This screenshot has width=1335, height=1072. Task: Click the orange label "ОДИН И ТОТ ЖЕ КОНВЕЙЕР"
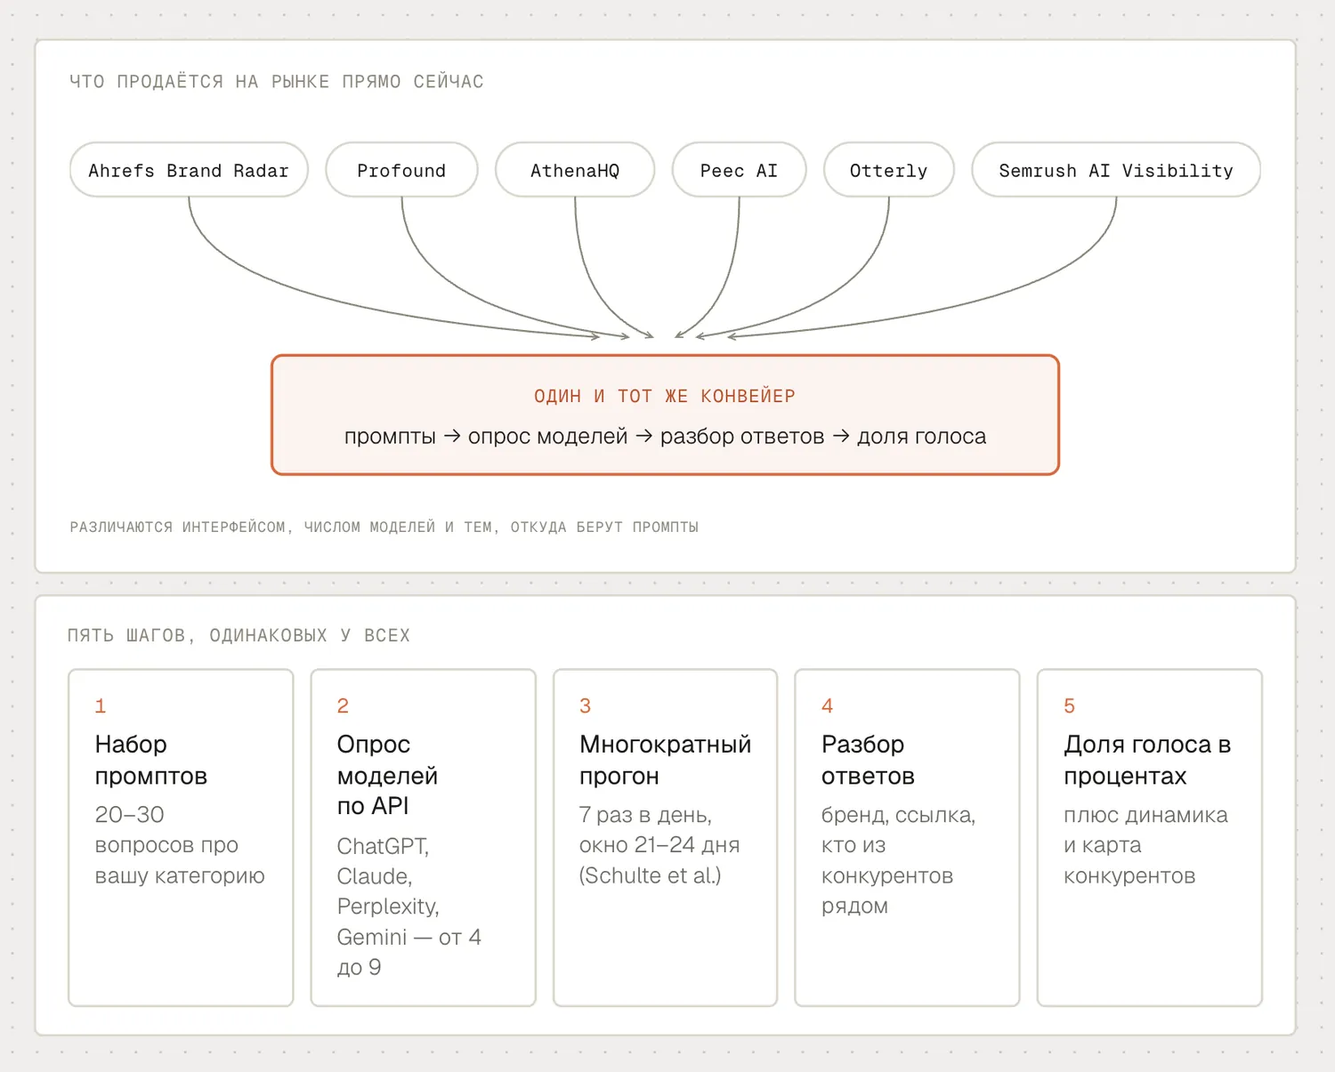pyautogui.click(x=665, y=396)
